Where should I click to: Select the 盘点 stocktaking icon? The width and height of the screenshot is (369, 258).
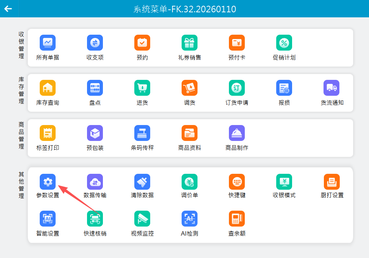pos(95,88)
